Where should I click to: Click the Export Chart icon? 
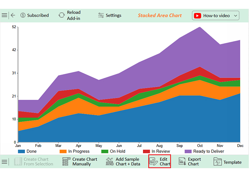[x=182, y=162]
